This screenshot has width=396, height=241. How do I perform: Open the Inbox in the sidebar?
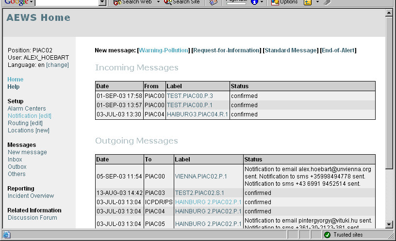[15, 160]
